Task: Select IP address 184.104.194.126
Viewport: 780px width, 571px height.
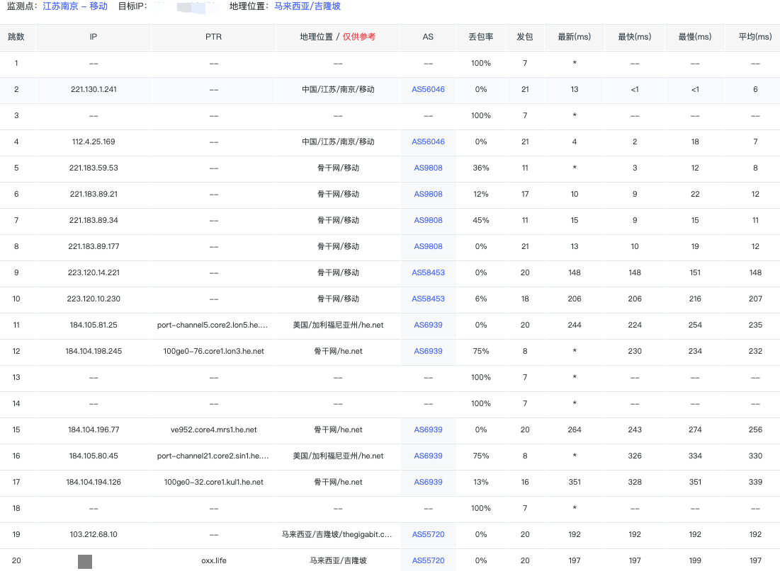Action: pos(94,482)
